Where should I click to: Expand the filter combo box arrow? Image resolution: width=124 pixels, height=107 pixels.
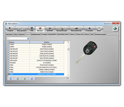coord(28,38)
